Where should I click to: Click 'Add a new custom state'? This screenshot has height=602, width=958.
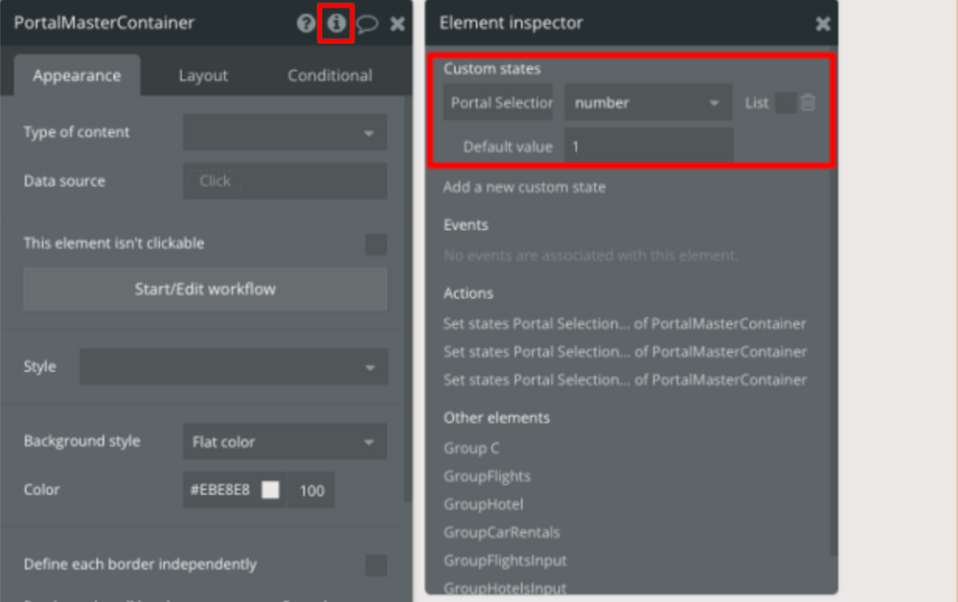[524, 187]
